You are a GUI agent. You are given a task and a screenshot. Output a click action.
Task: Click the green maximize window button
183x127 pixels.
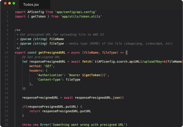pos(14,3)
